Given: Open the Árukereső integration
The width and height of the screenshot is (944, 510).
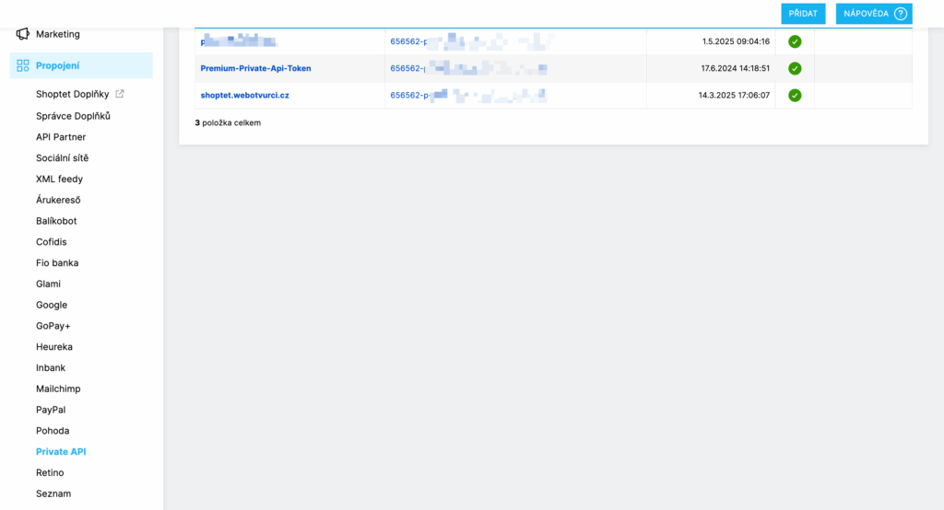Looking at the screenshot, I should [58, 201].
